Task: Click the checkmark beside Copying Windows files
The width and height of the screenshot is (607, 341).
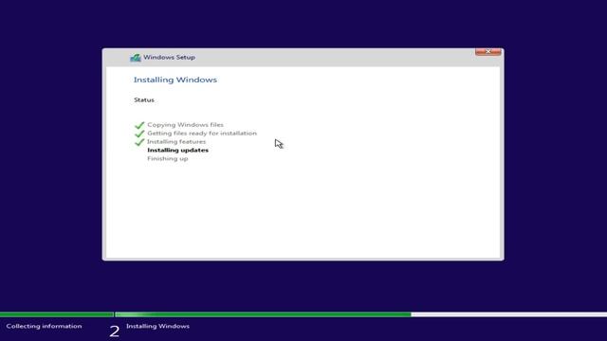Action: (x=139, y=125)
